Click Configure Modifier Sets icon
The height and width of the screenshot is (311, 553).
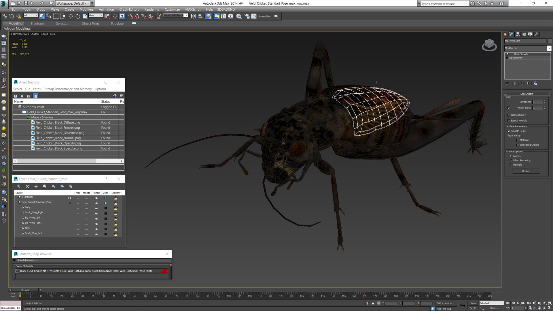(535, 83)
